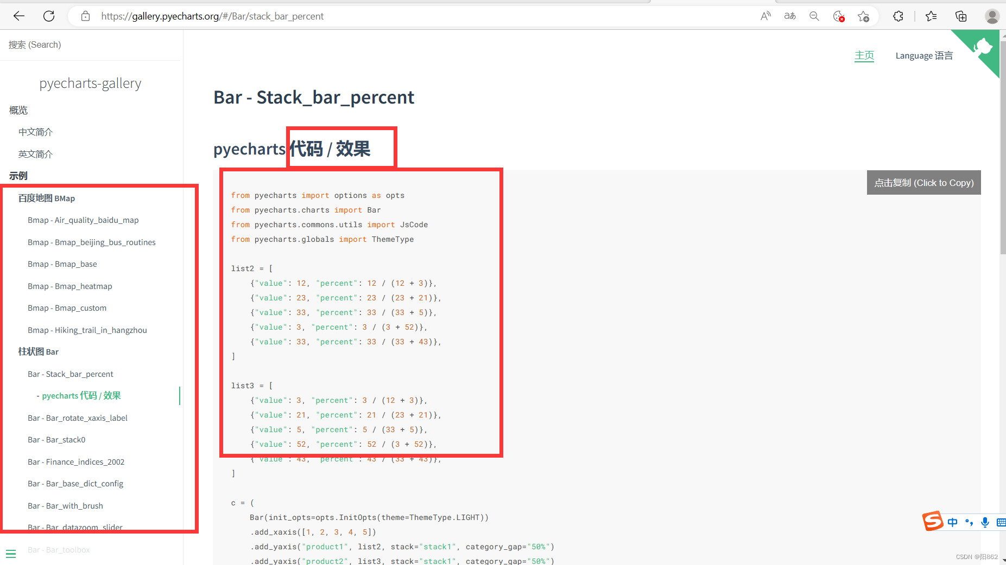Open Bmap - Bmap_custom example
Viewport: 1006px width, 565px height.
click(x=67, y=308)
